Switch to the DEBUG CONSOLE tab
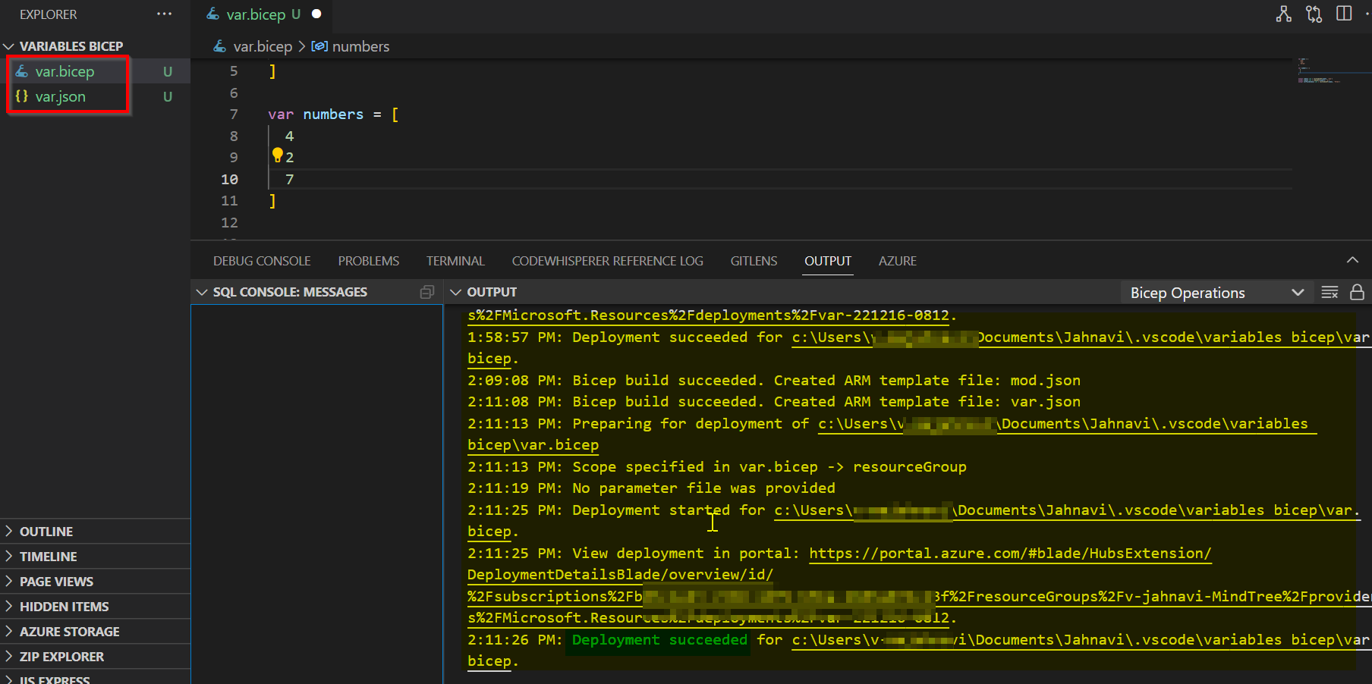The width and height of the screenshot is (1372, 684). point(262,261)
